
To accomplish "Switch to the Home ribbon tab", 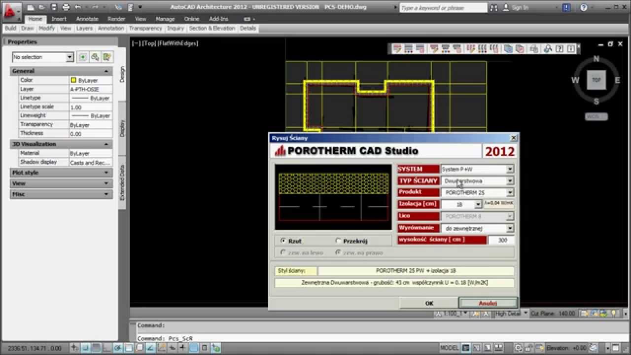I will click(35, 19).
